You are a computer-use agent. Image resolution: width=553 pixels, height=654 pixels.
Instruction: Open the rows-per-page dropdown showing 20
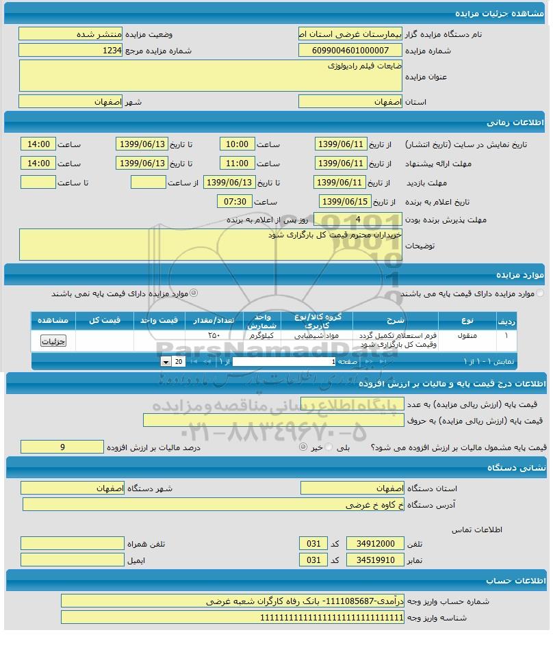pos(174,362)
